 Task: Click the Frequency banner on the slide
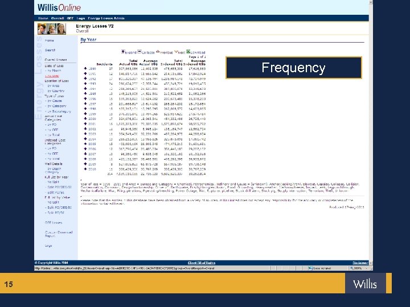click(x=294, y=68)
